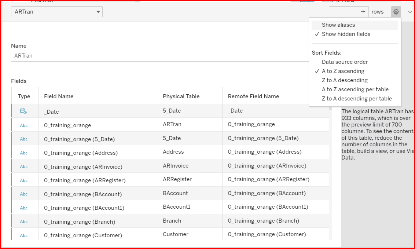Sort by Field Name column header
This screenshot has width=415, height=249.
click(59, 96)
